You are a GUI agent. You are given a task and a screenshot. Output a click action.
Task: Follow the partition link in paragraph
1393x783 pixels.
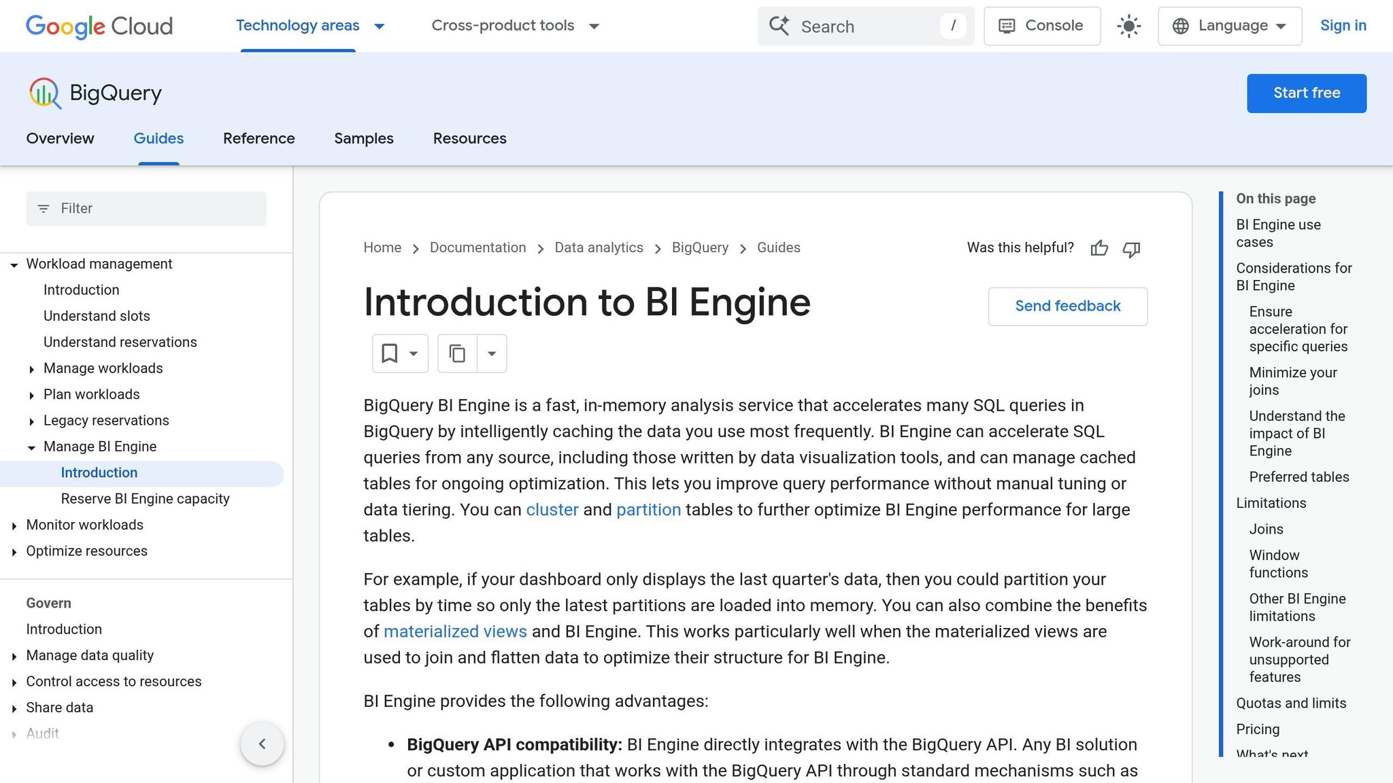coord(648,510)
